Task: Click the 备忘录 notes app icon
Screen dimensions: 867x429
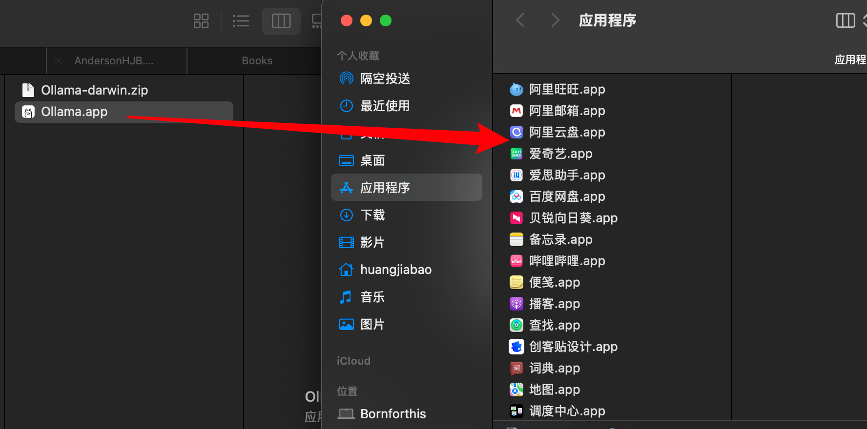Action: tap(516, 239)
